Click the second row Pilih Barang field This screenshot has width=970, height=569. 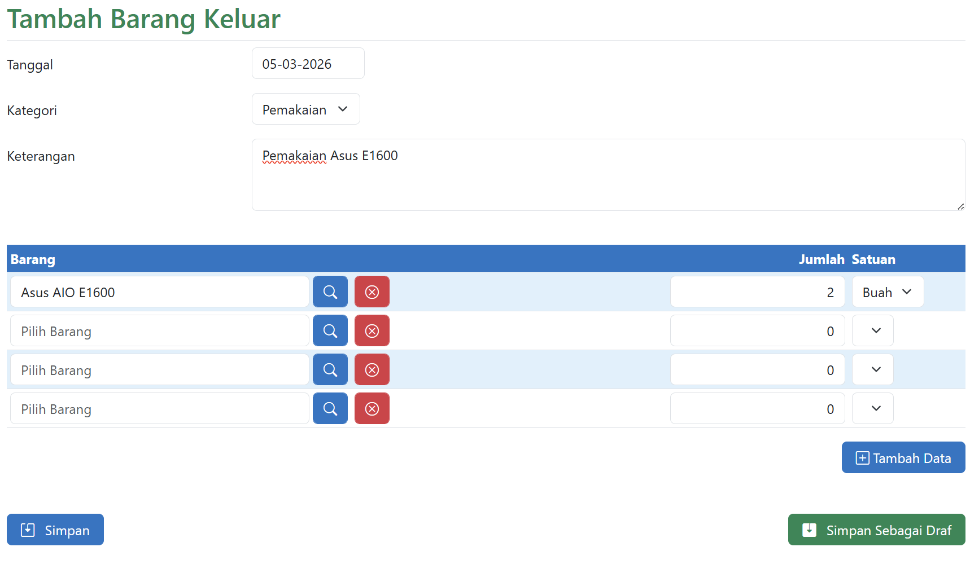160,330
